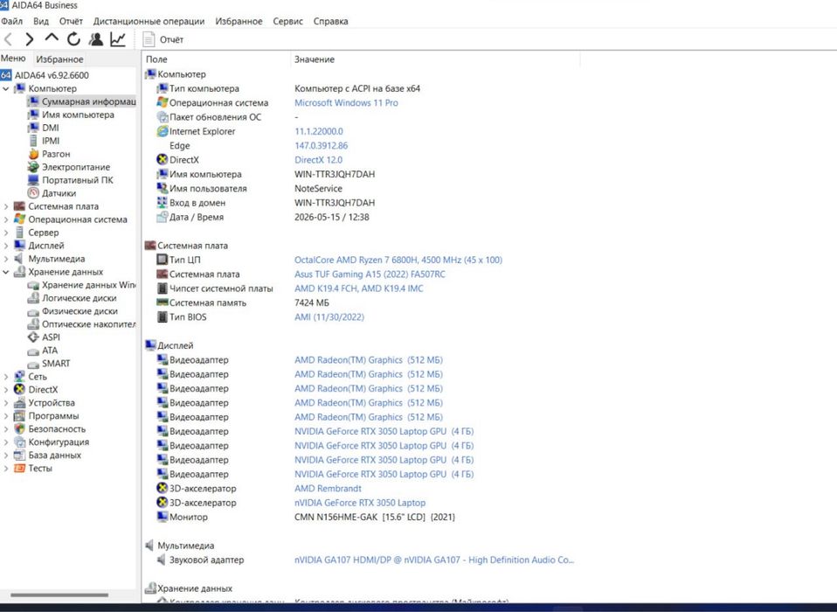Viewport: 837px width, 612px height.
Task: Open the Электропитание icon
Action: point(33,167)
